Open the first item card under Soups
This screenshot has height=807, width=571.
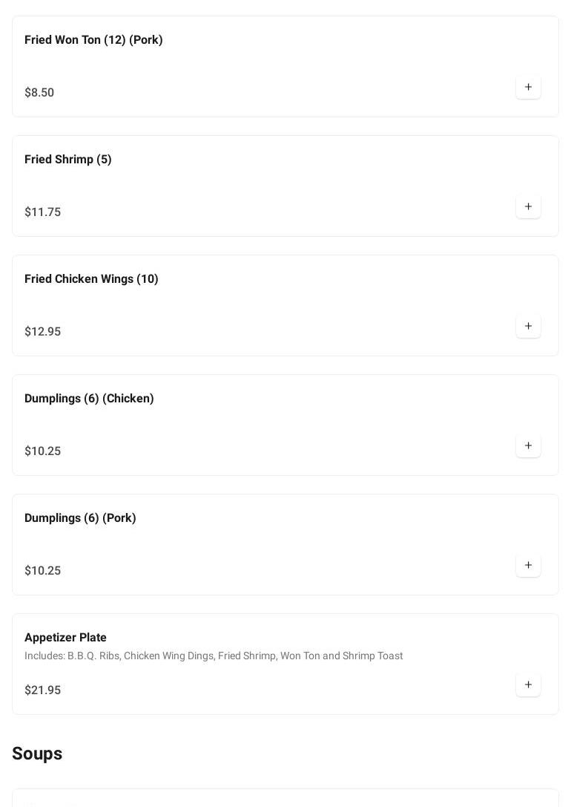[x=285, y=798]
